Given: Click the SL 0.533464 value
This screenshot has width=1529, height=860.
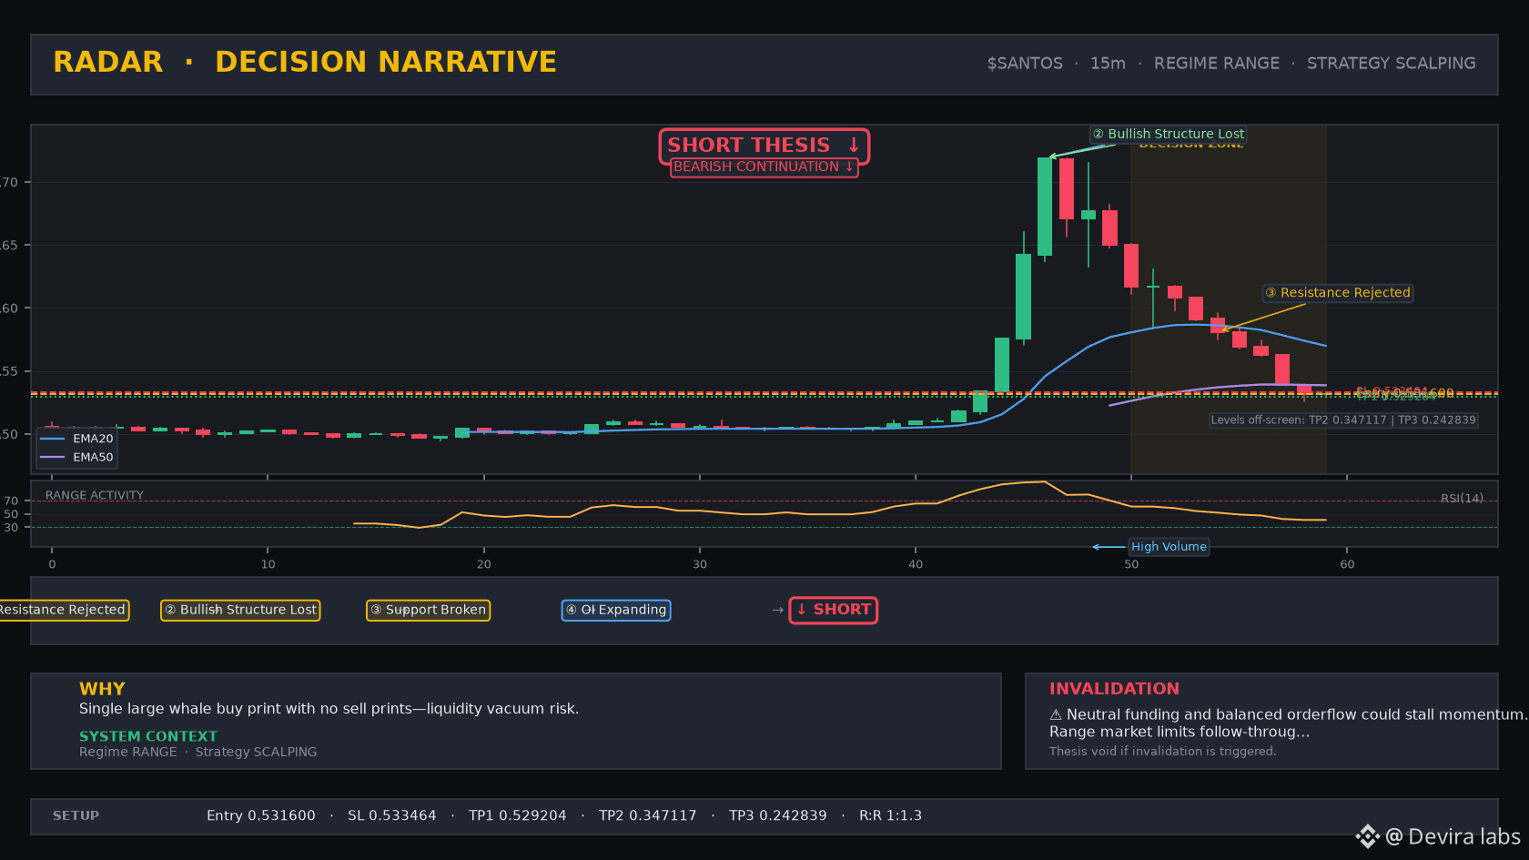Looking at the screenshot, I should tap(391, 816).
